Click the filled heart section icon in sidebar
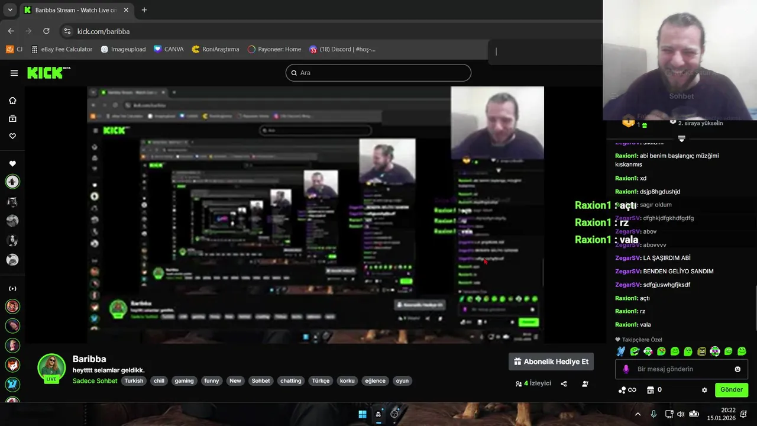This screenshot has height=426, width=757. point(12,164)
